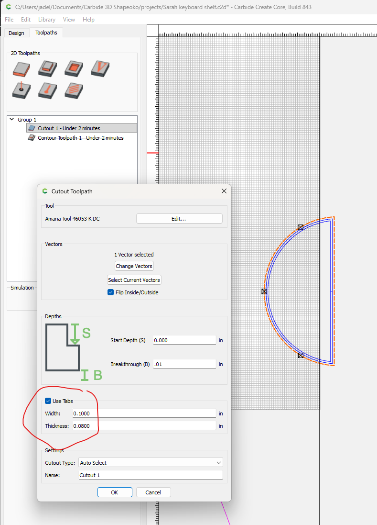The image size is (377, 525).
Task: Click the Simulation panel label
Action: point(22,288)
